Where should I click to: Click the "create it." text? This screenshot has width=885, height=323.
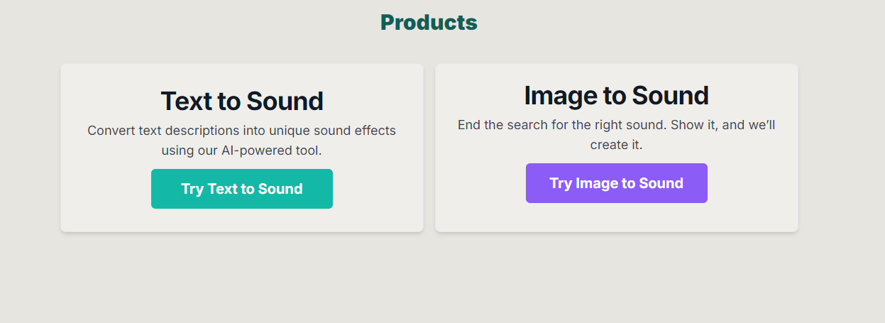coord(616,145)
